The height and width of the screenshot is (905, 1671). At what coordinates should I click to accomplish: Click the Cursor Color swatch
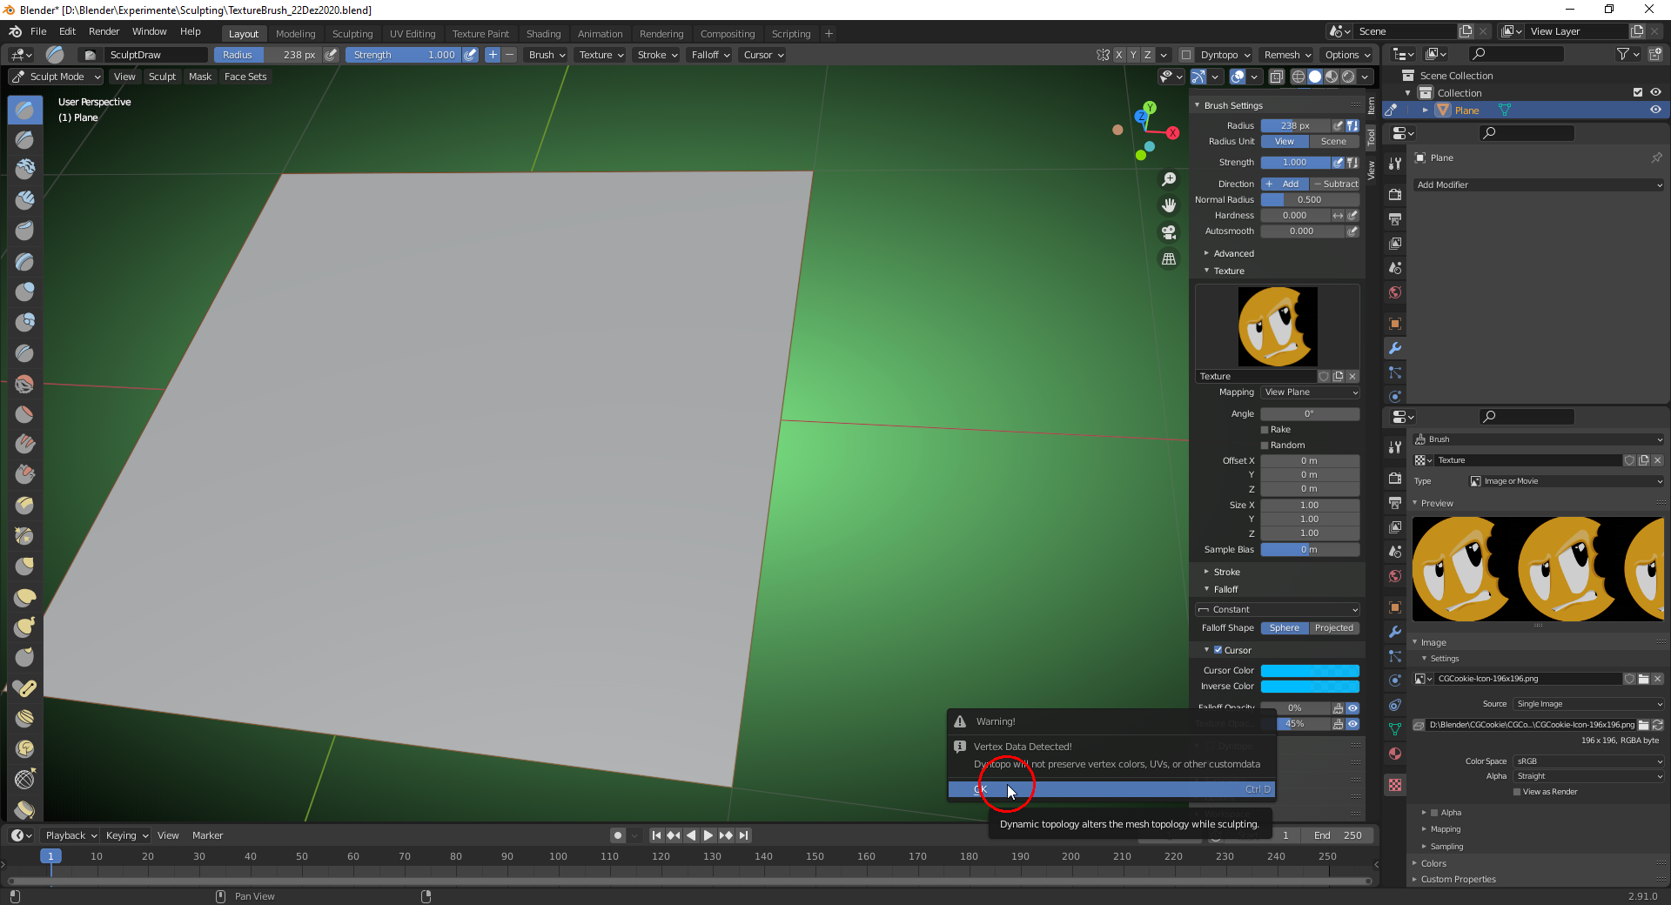click(x=1310, y=671)
